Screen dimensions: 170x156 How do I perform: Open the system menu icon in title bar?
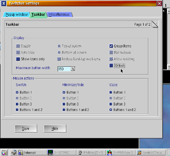pyautogui.click(x=4, y=4)
